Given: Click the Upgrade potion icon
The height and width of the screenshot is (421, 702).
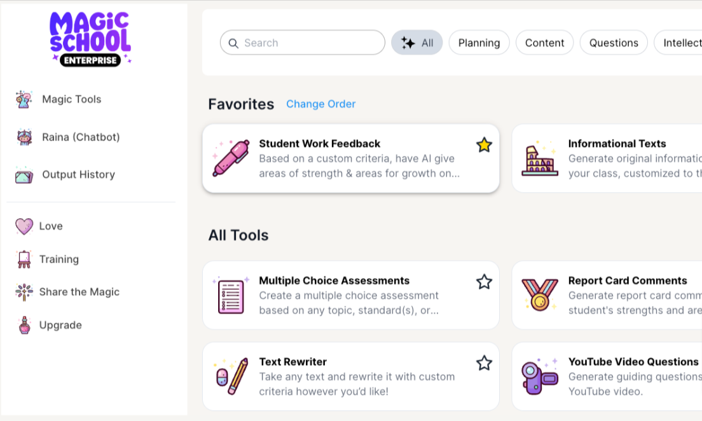Looking at the screenshot, I should tap(24, 325).
